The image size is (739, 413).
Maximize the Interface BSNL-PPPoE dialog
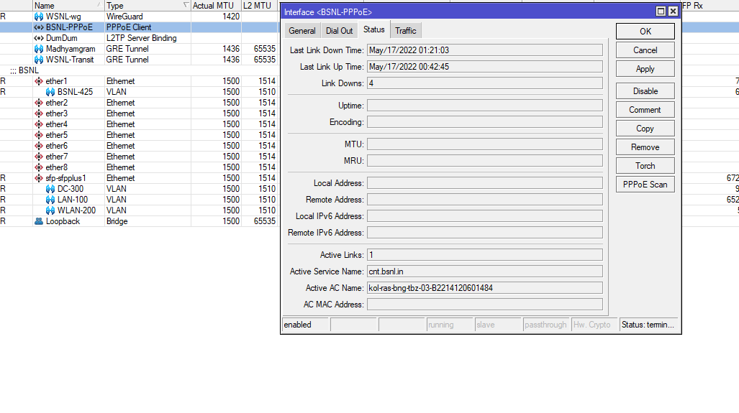[661, 11]
